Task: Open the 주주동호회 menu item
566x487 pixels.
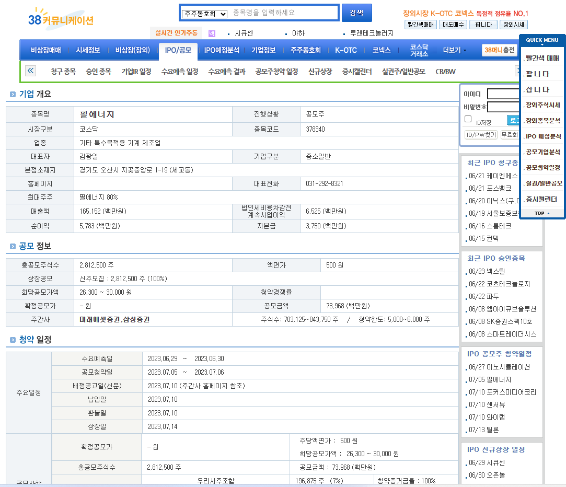Action: point(306,50)
